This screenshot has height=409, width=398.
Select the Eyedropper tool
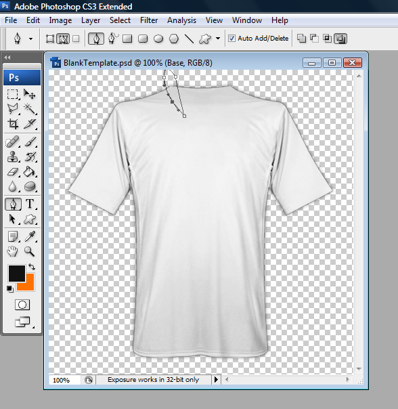(x=30, y=236)
